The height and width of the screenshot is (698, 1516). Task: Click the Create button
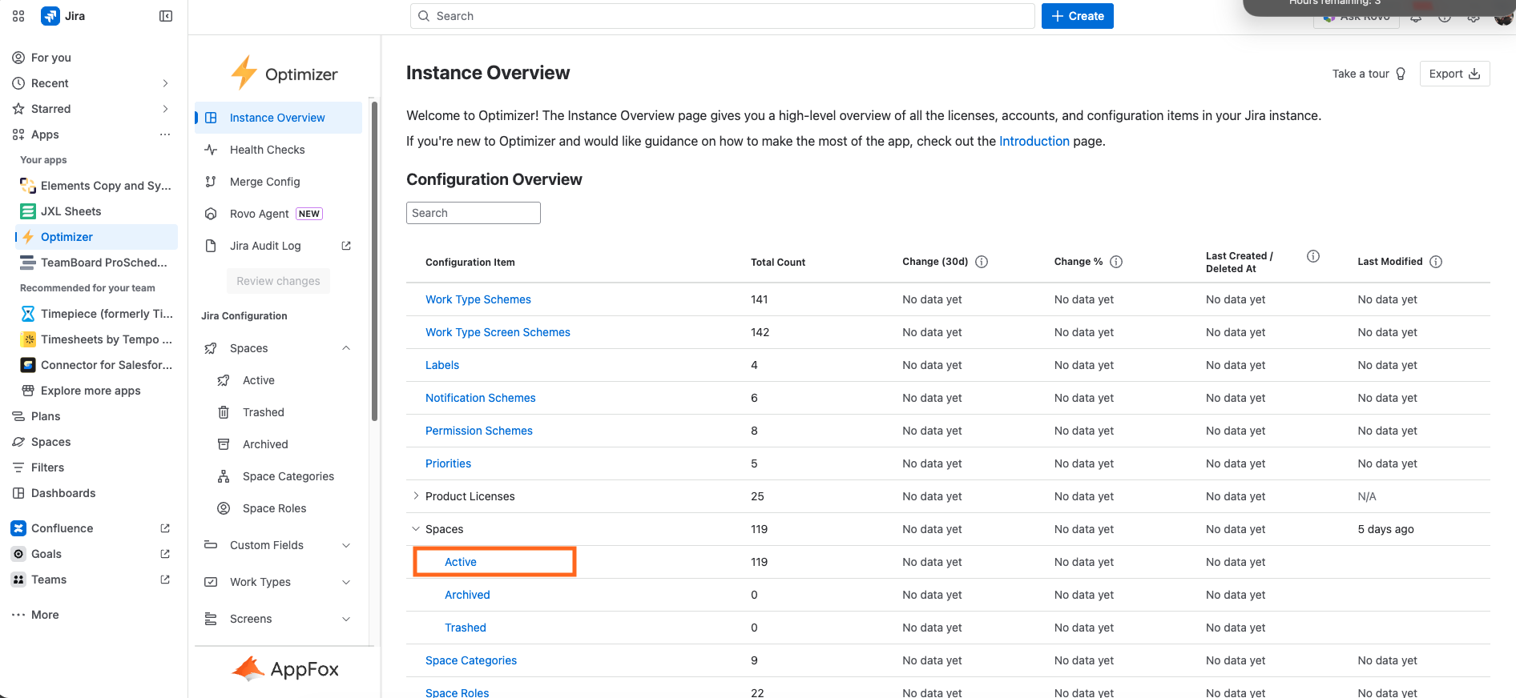(1077, 16)
